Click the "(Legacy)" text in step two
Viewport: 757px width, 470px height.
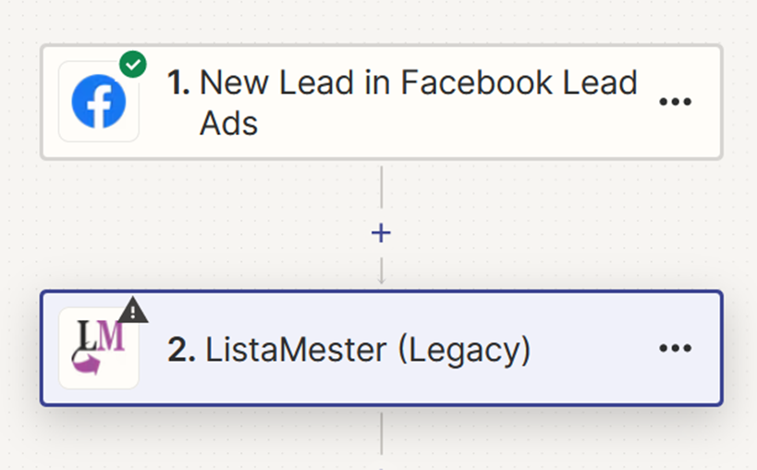464,351
